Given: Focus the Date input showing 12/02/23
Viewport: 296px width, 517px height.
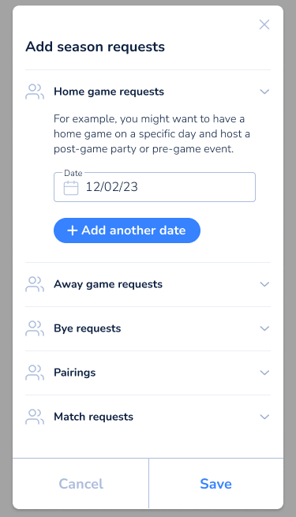Looking at the screenshot, I should click(x=155, y=187).
